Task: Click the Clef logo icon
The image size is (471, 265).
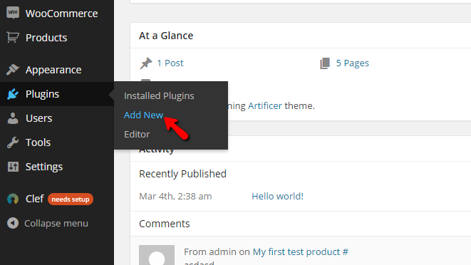Action: [13, 199]
